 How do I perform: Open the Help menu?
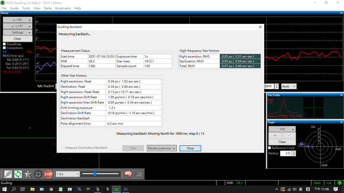pyautogui.click(x=77, y=8)
